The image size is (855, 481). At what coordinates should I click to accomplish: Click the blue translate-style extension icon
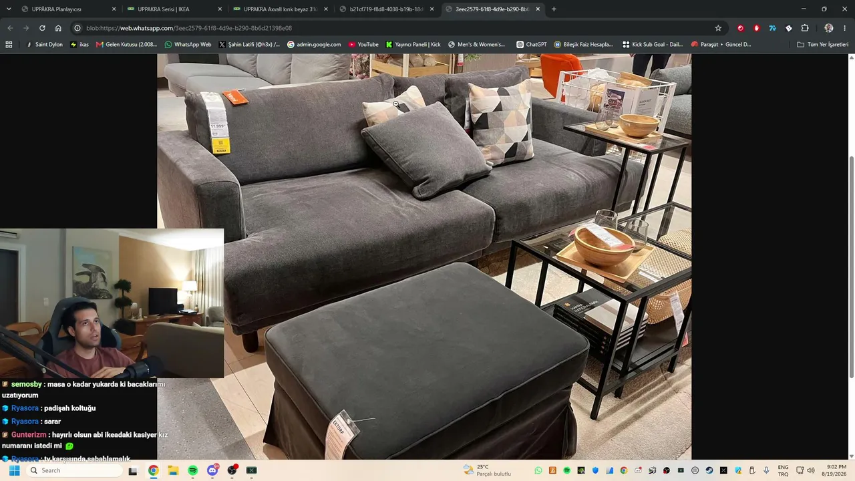(x=772, y=28)
